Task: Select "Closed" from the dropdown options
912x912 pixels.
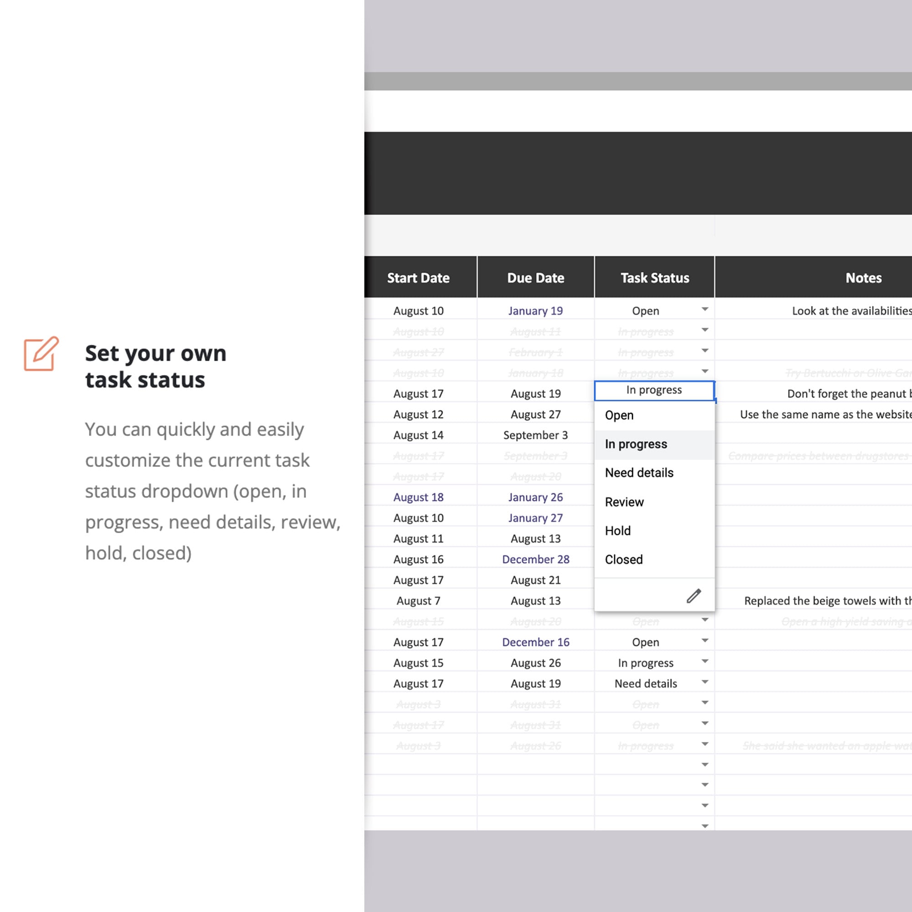Action: click(623, 560)
